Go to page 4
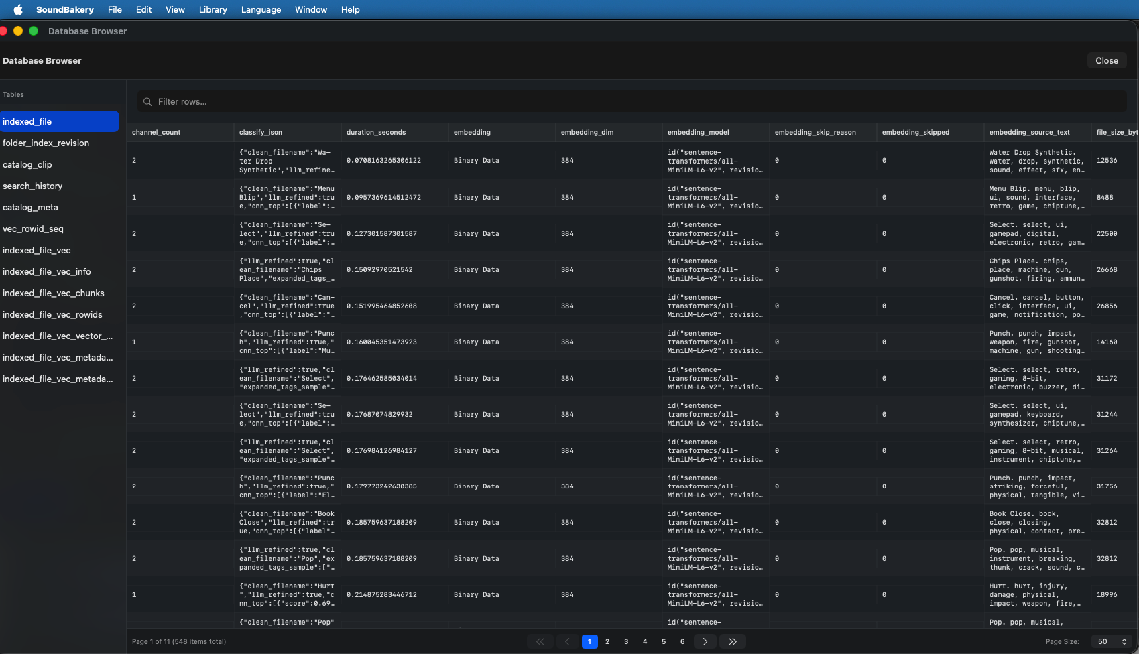This screenshot has height=654, width=1139. tap(645, 641)
